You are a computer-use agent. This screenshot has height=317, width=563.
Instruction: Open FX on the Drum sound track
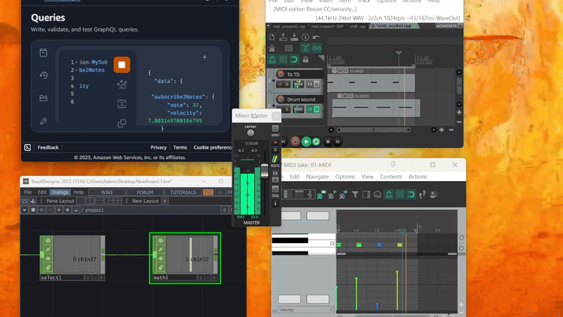310,109
